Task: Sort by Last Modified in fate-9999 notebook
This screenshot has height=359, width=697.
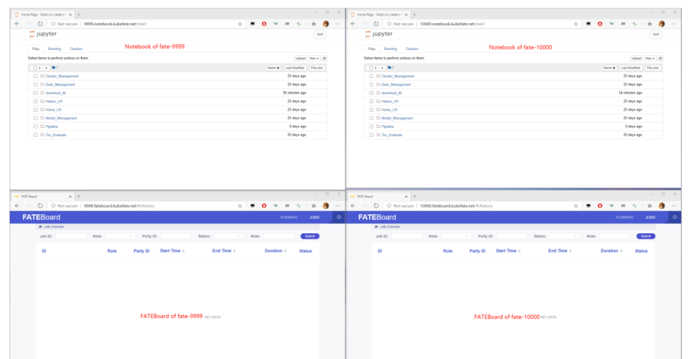Action: (x=295, y=68)
